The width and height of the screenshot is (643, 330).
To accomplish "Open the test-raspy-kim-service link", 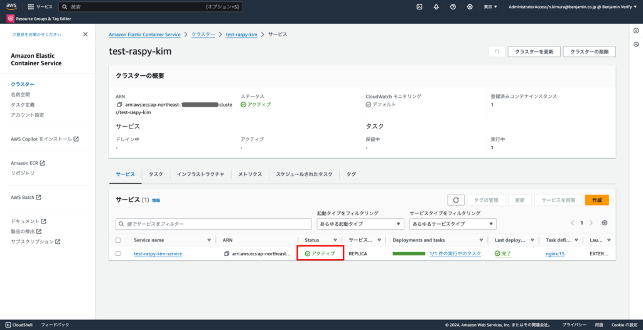I will [158, 253].
